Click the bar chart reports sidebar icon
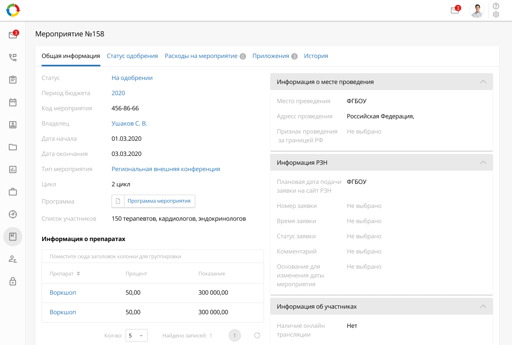This screenshot has height=345, width=512. click(13, 169)
